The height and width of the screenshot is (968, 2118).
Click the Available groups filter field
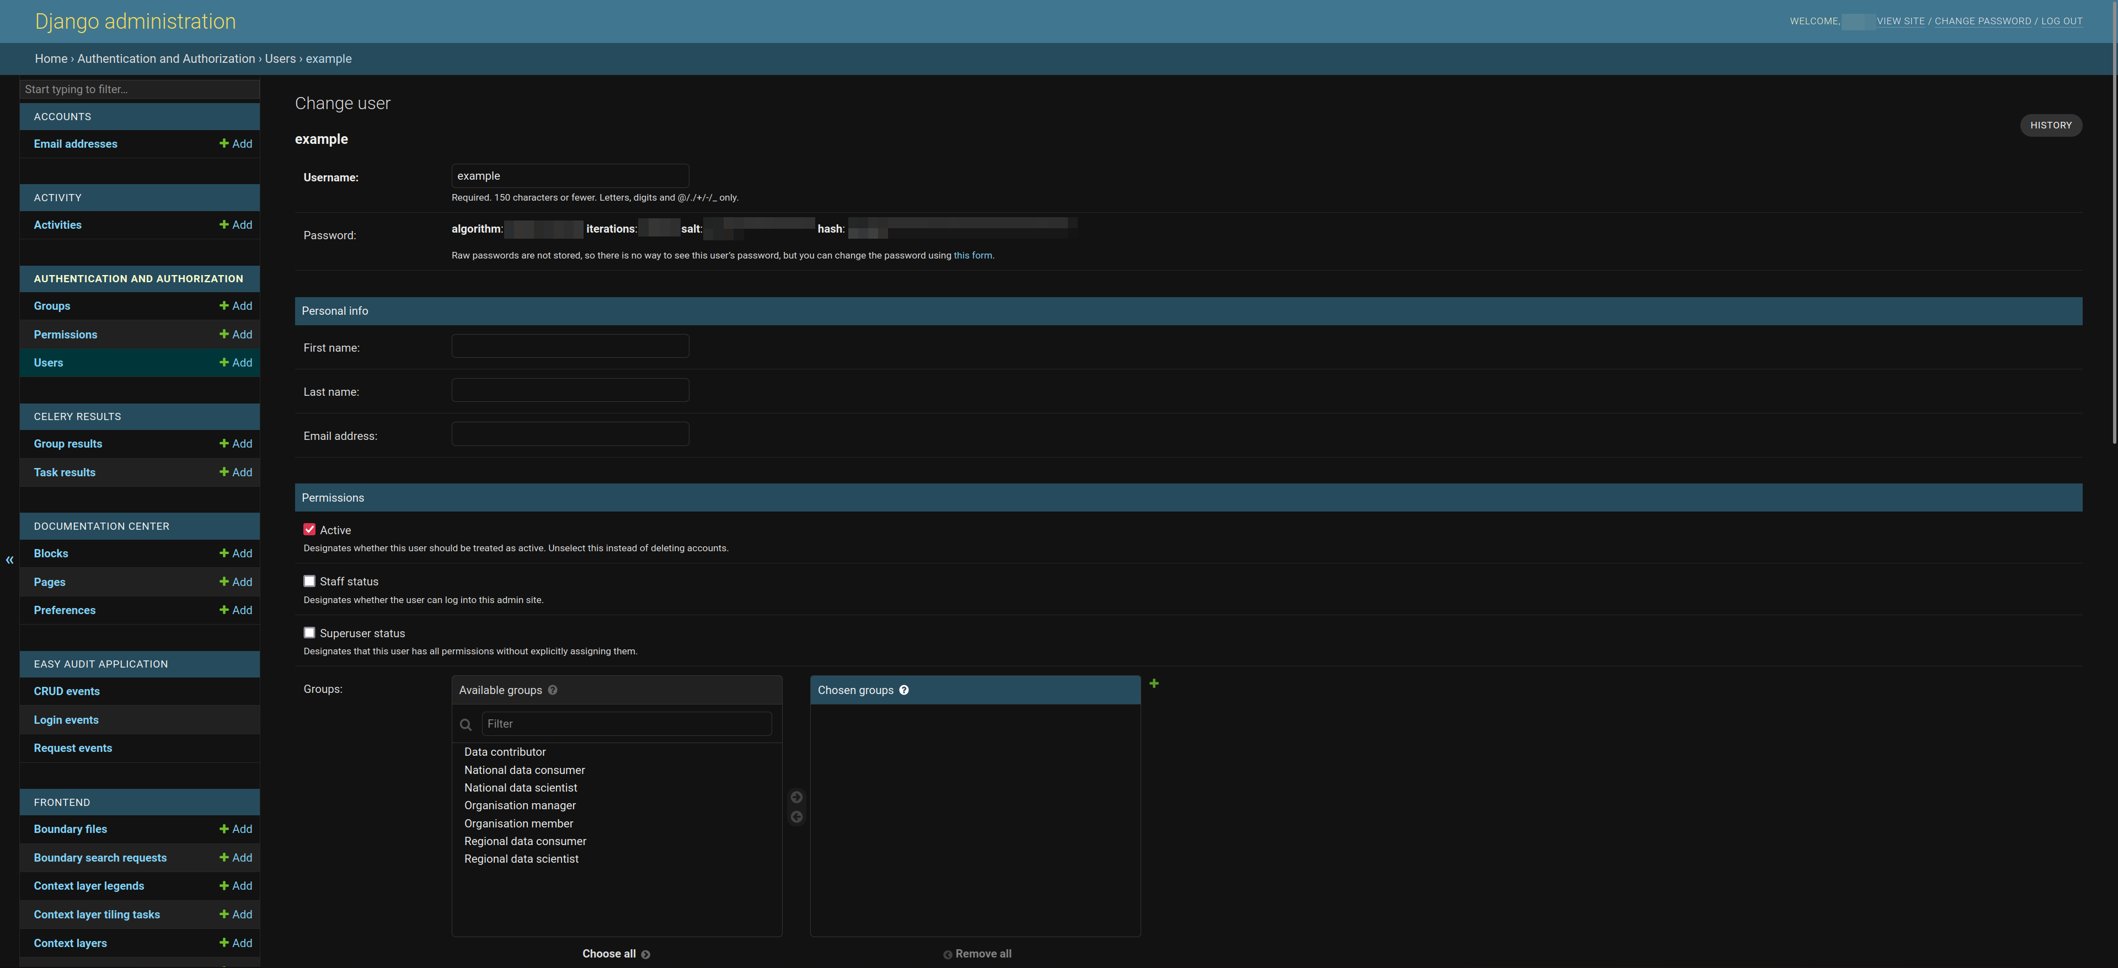pos(627,724)
